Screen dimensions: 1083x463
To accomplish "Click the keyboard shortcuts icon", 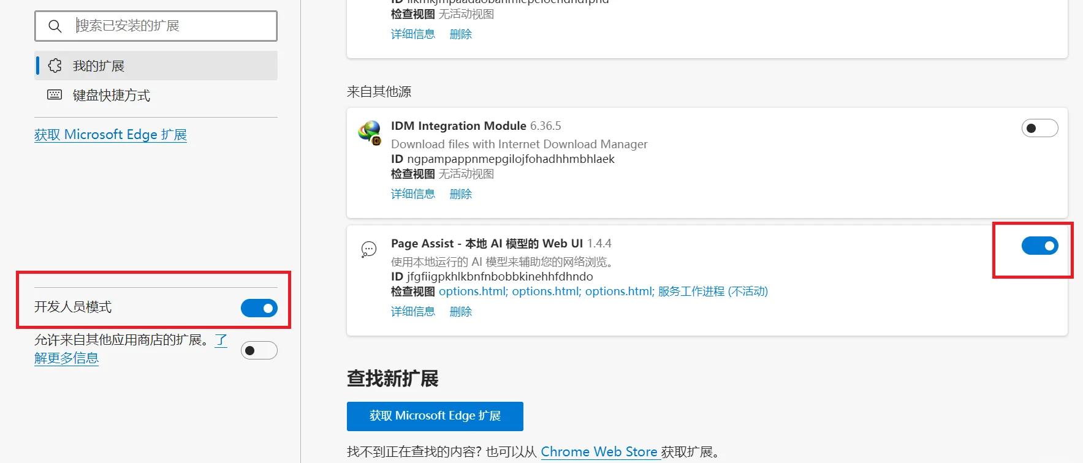I will pos(55,95).
